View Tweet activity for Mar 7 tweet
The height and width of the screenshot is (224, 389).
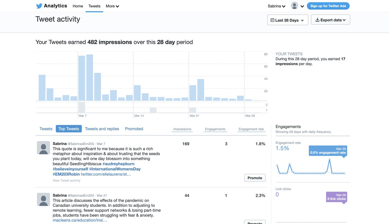point(66,181)
